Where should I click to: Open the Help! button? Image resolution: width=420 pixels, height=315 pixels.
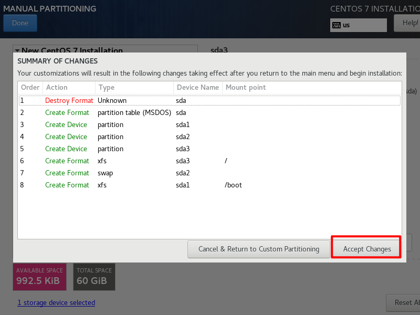pyautogui.click(x=407, y=23)
